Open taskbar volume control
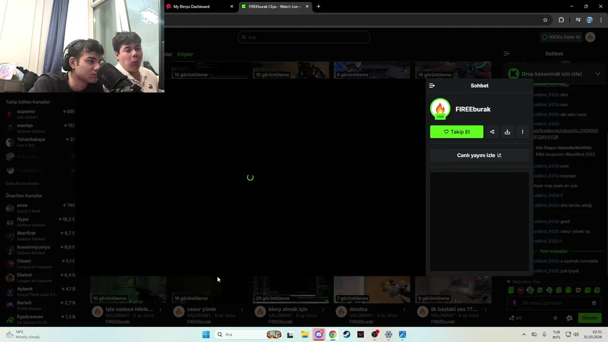 (576, 334)
